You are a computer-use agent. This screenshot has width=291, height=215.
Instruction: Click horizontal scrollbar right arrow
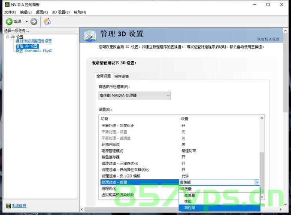coord(281,209)
